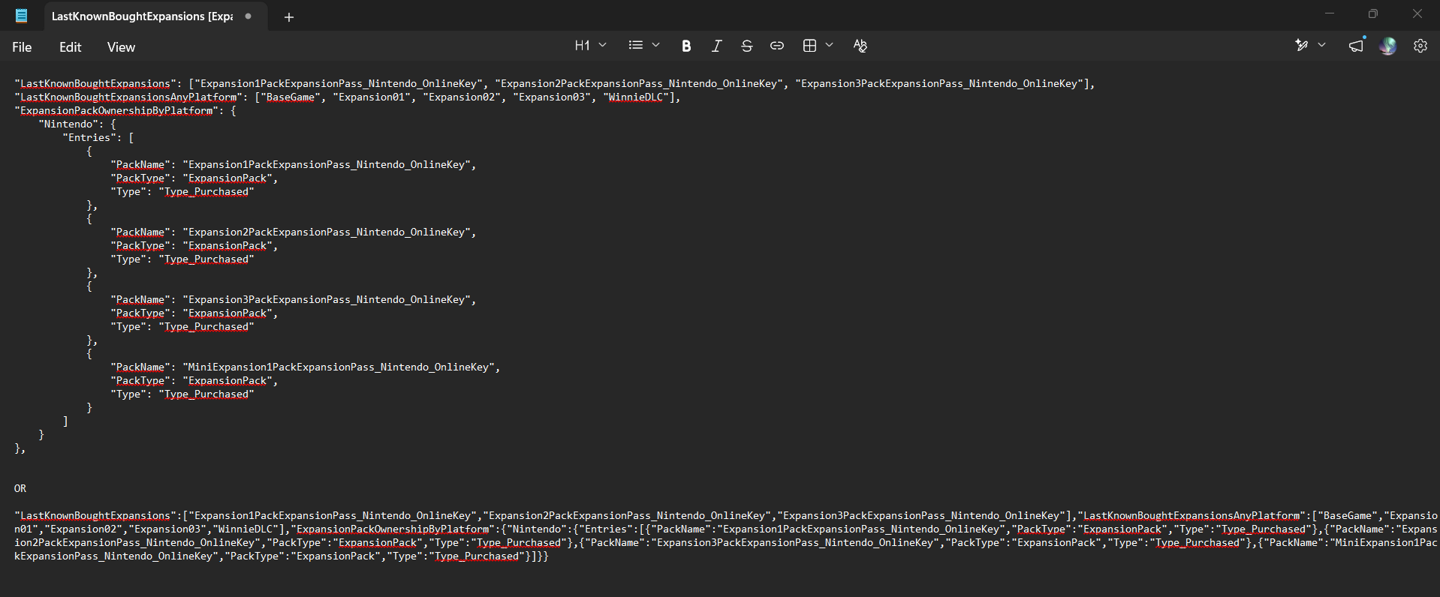Click the line starting with "PackName": "Expansion2Pack

pos(294,232)
